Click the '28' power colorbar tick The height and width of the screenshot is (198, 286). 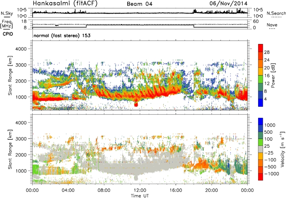point(267,52)
